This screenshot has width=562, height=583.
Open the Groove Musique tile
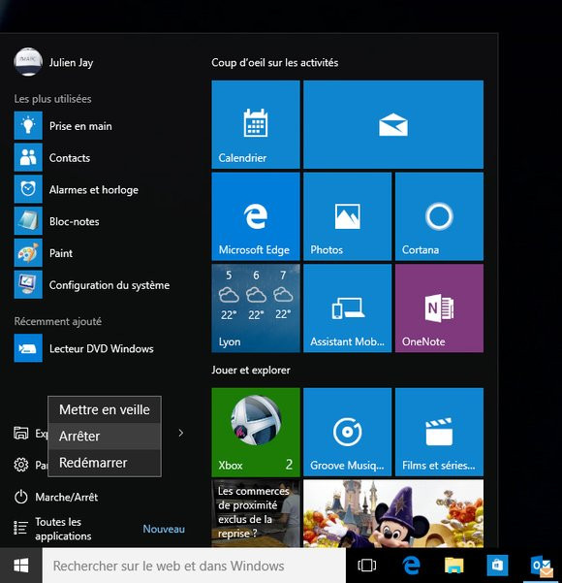(x=347, y=432)
